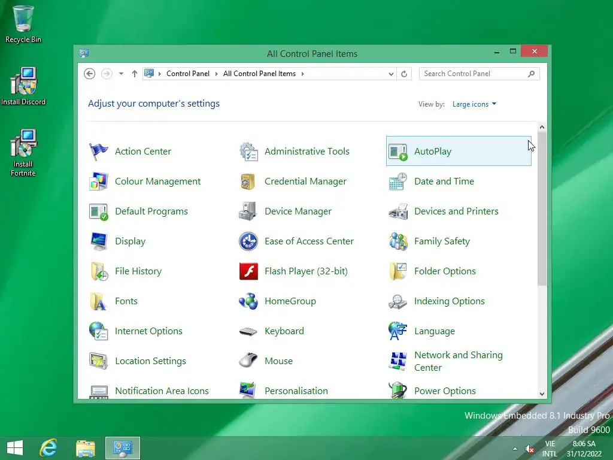Open the Family Safety icon

398,241
